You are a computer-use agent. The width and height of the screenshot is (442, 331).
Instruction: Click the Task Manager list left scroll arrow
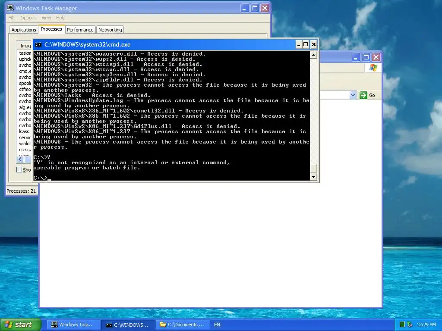click(x=20, y=159)
